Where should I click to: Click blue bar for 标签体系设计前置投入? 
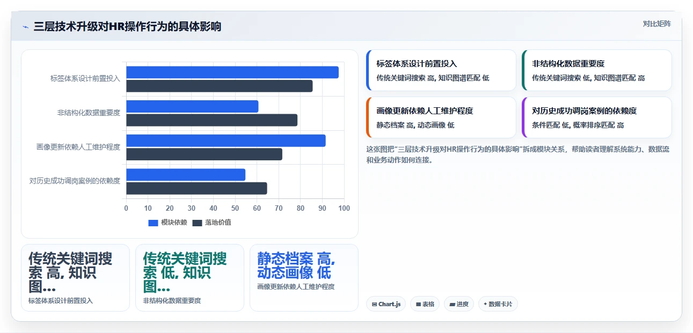(232, 72)
